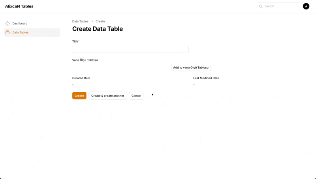The image size is (316, 179).
Task: Click the Vana Ölçü Tablosu label
Action: point(85,60)
